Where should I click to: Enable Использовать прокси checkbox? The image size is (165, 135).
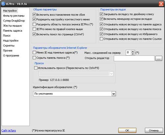[x=36, y=68]
